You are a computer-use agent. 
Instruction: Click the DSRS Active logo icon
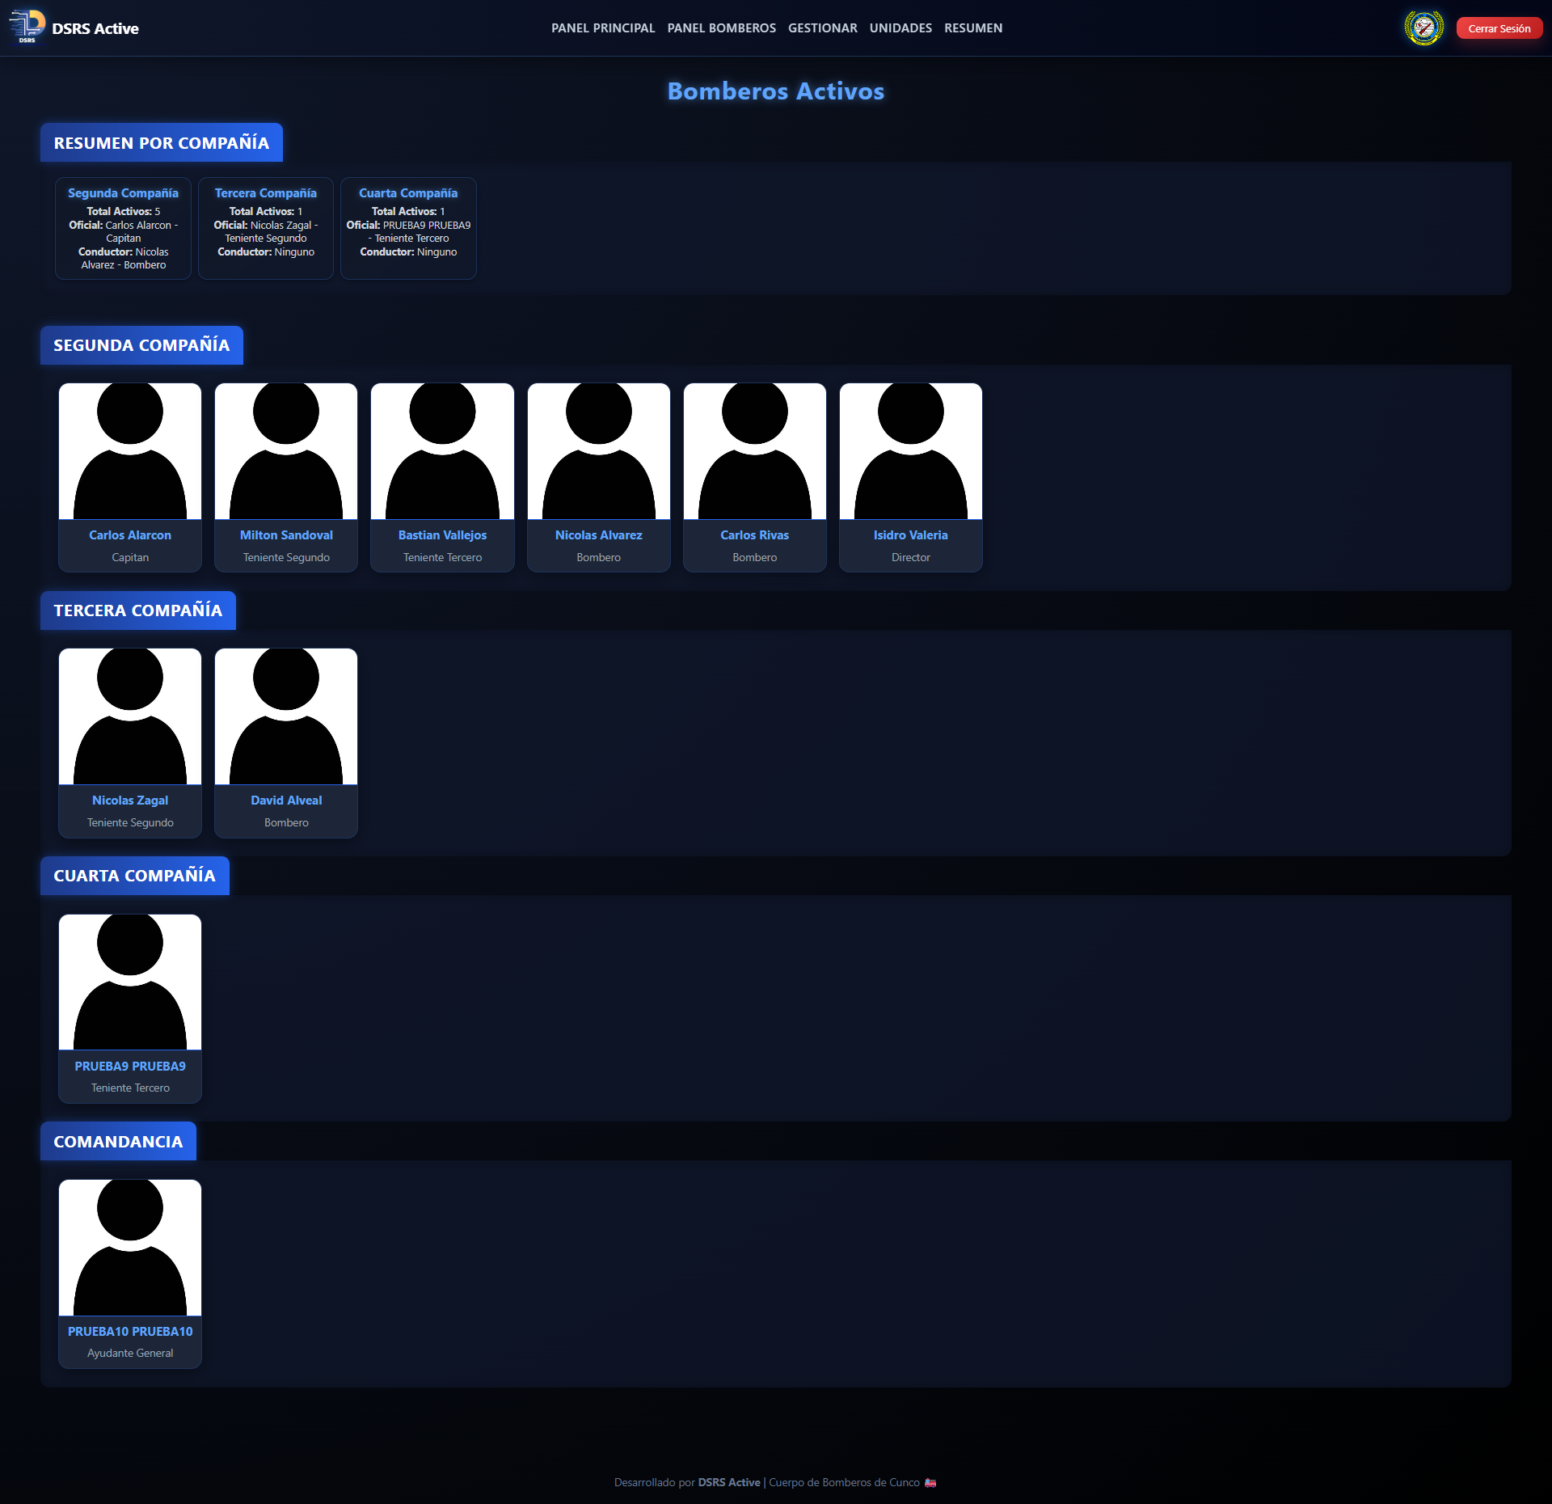point(27,27)
